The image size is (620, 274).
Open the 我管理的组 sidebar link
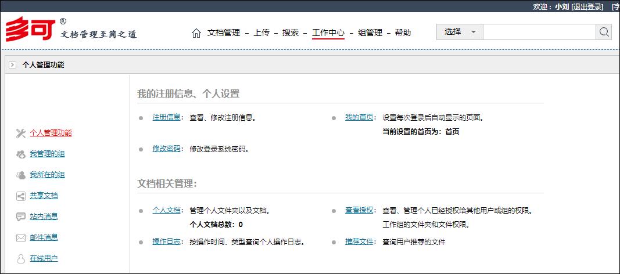click(47, 154)
